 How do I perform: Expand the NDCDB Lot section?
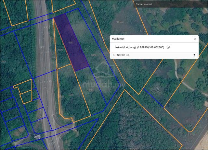tap(114, 55)
